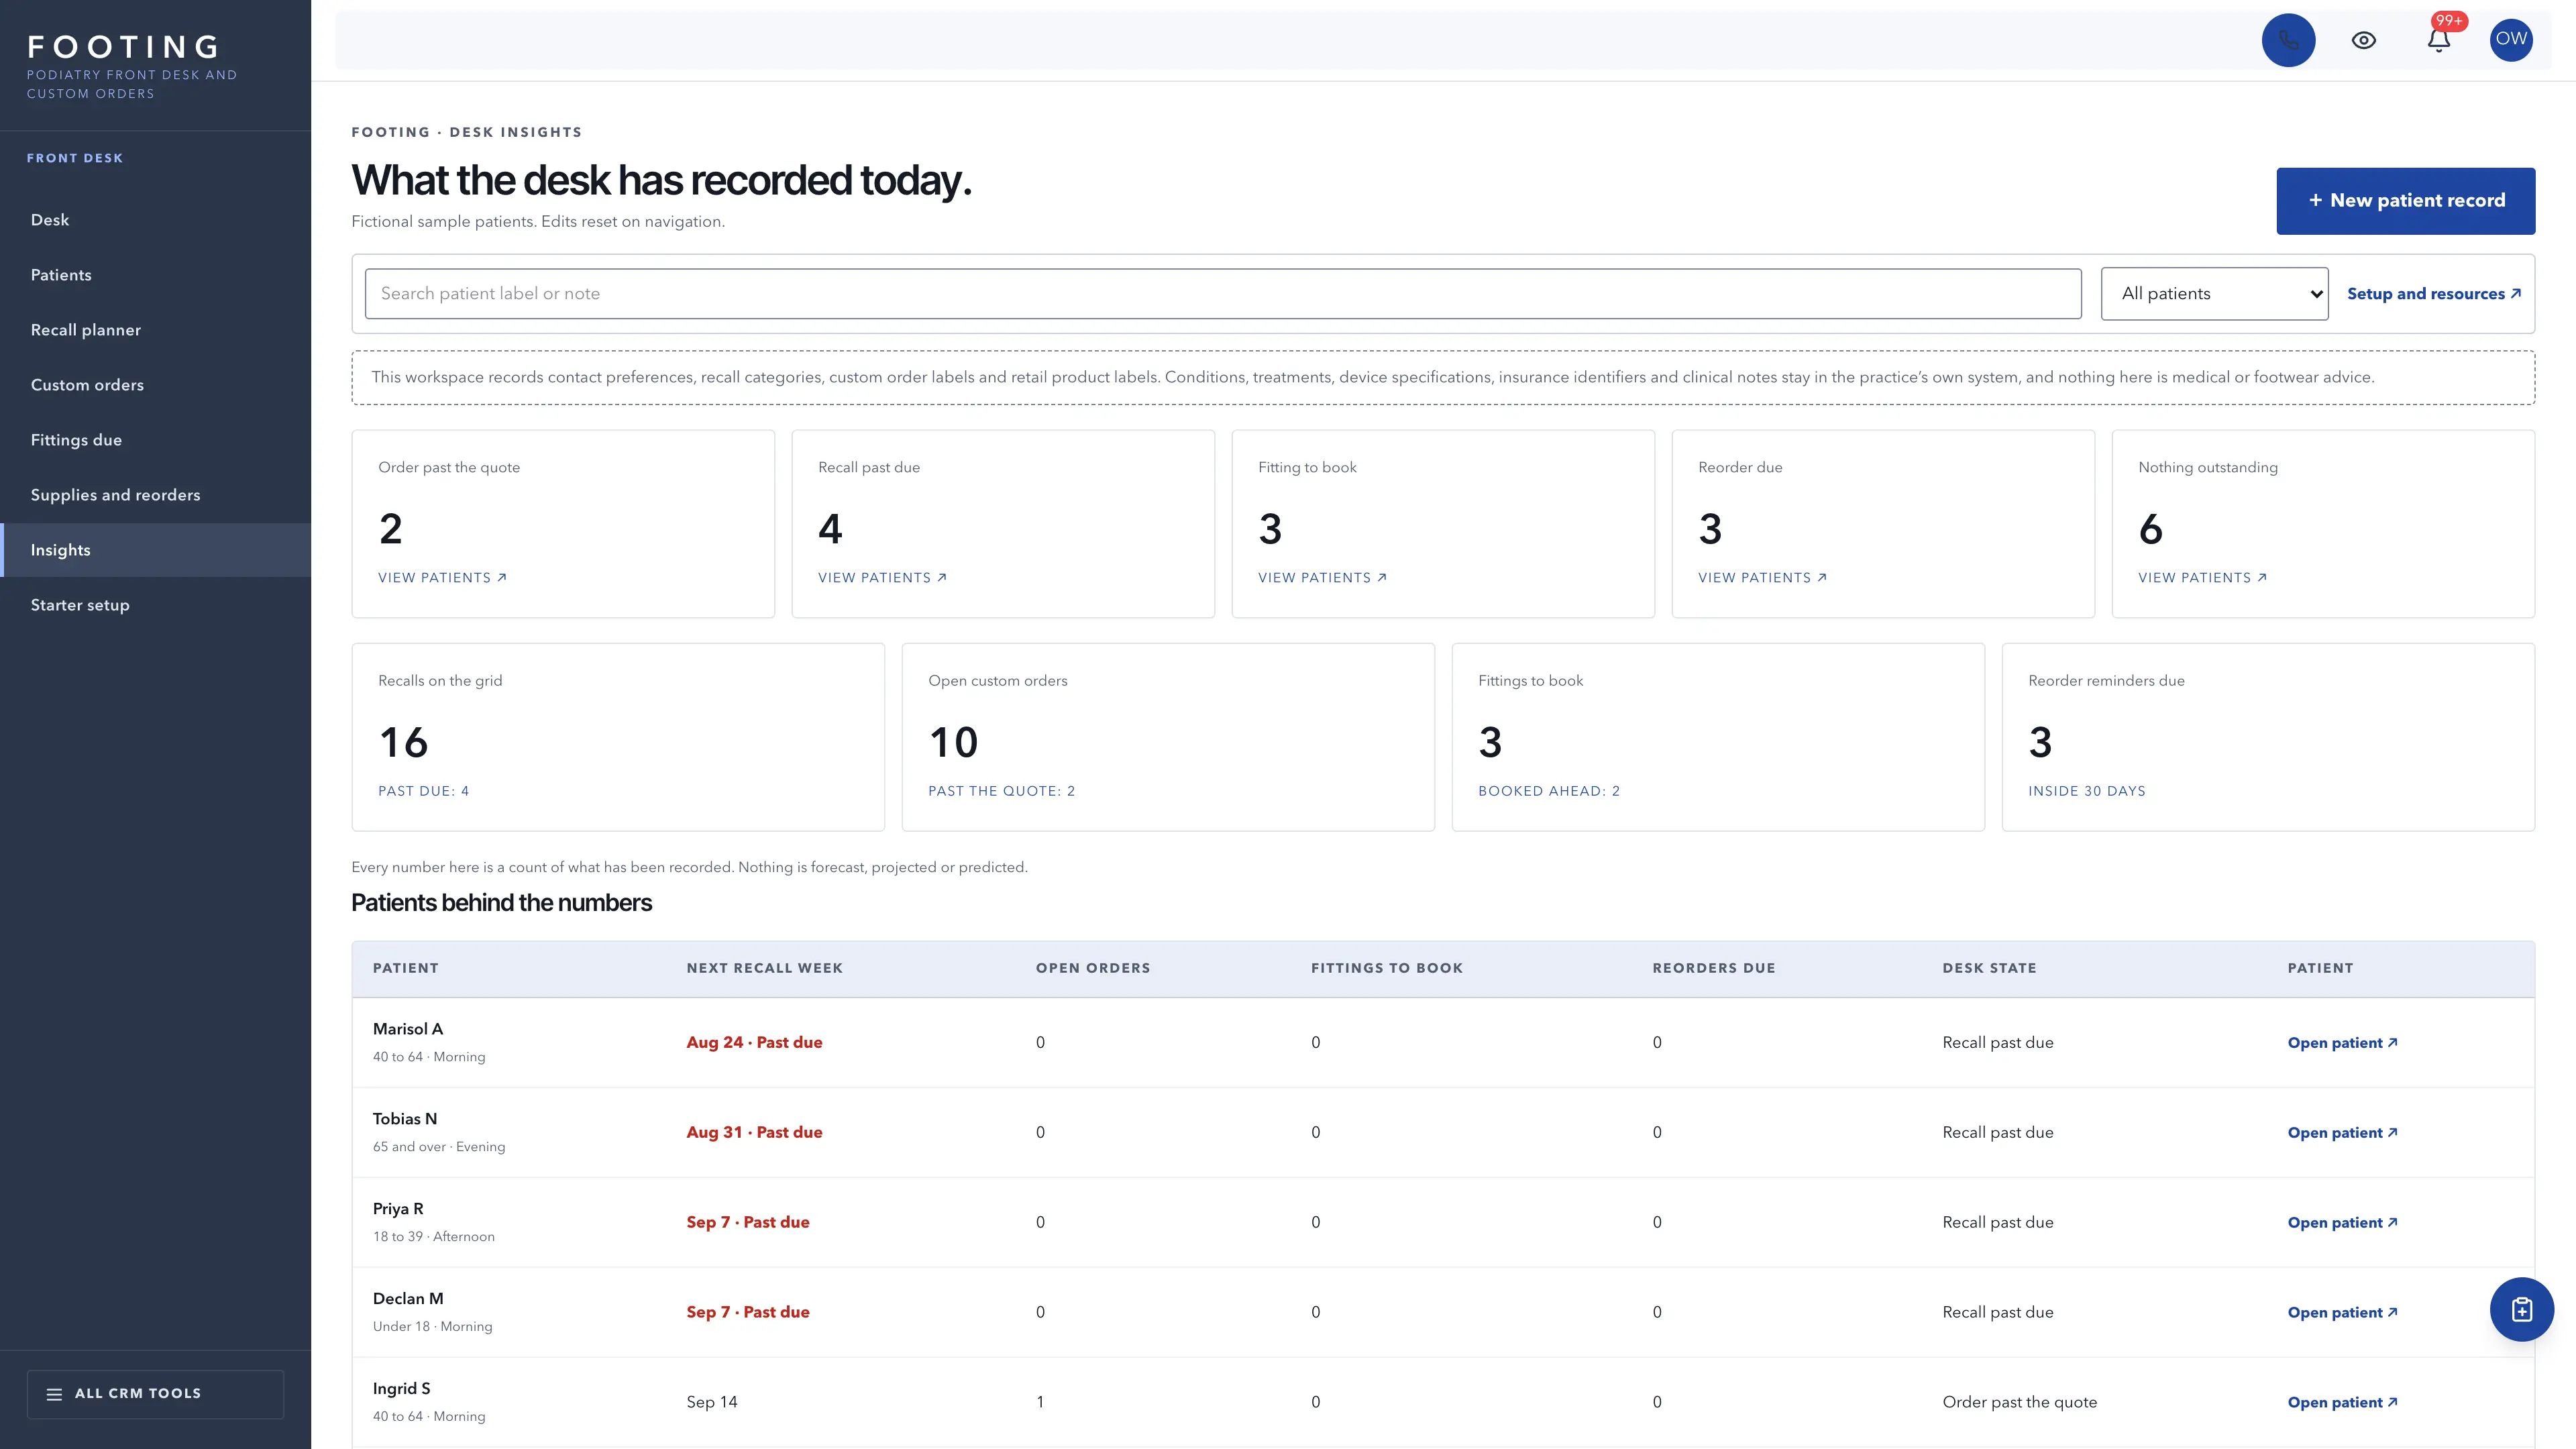Click the floating clipboard button
2576x1449 pixels.
click(2521, 1309)
